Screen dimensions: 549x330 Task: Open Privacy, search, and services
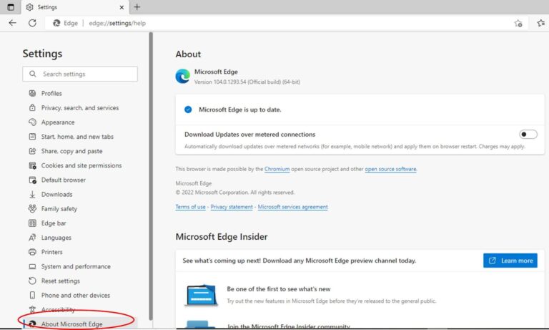pyautogui.click(x=80, y=107)
